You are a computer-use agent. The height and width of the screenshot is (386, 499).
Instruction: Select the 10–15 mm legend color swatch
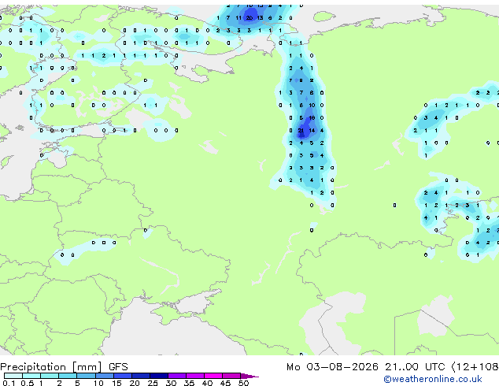tap(104, 376)
